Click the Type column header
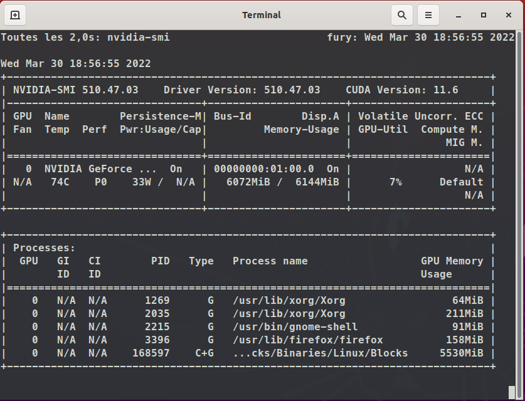The image size is (525, 401). coord(201,261)
